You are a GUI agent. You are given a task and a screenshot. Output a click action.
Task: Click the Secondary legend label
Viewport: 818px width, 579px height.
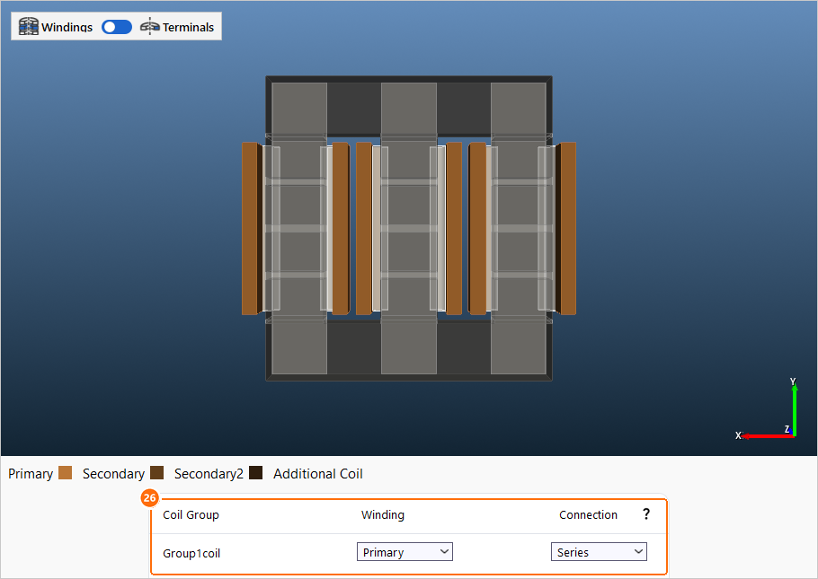tap(113, 474)
